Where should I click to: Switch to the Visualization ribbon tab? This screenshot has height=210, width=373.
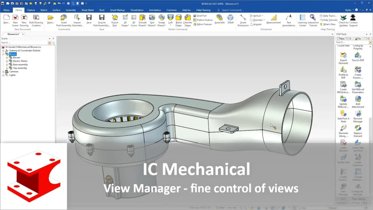(137, 10)
